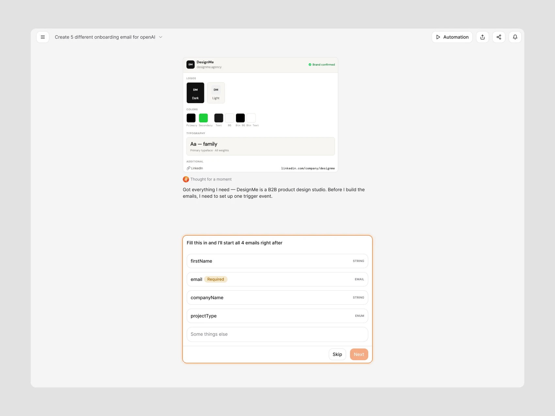Viewport: 555px width, 416px height.
Task: Select the Light logo variant
Action: [x=216, y=93]
